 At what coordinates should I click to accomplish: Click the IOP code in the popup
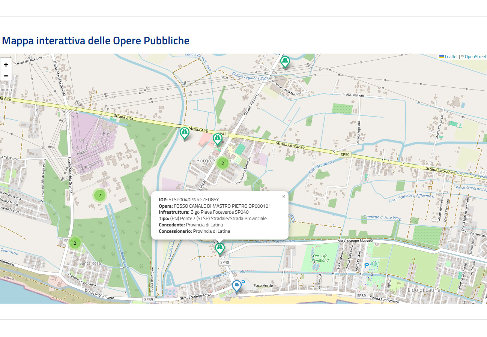point(193,199)
